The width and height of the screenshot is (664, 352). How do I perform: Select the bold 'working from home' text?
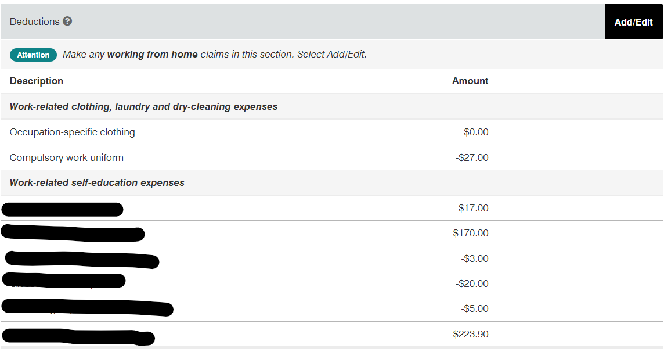click(x=152, y=55)
